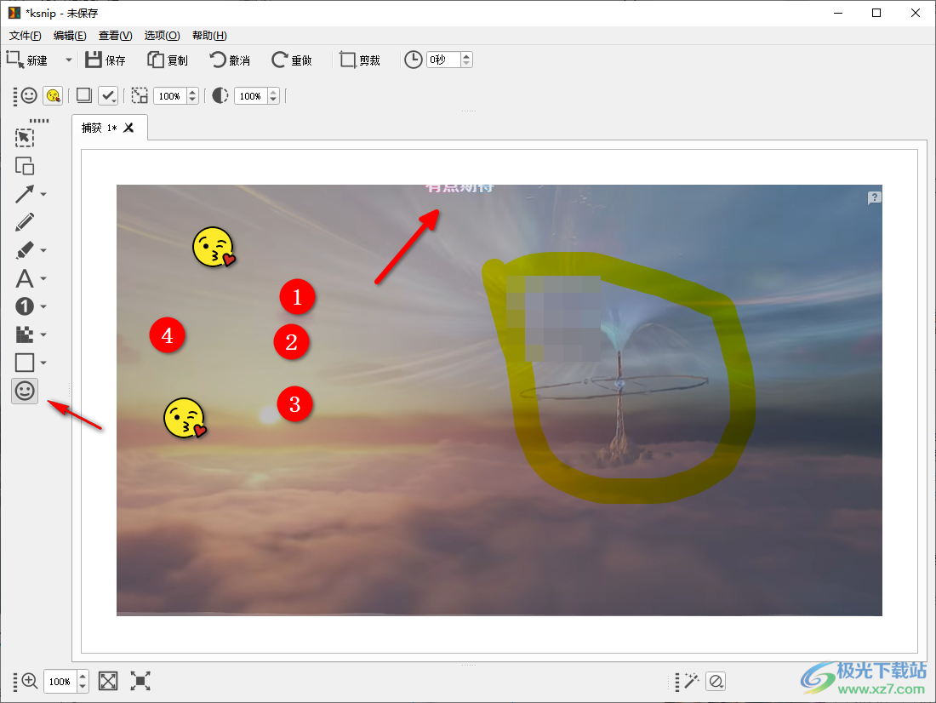Choose the Sticker smiley tool
Viewport: 936px width, 703px height.
(x=25, y=391)
